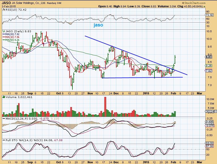Screen dimensions: 217x164
Task: Click the 8.83 last price tag on right axis
Action: pyautogui.click(x=208, y=57)
